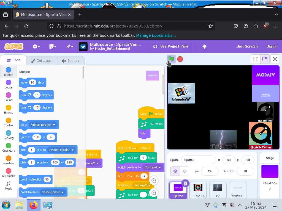Select the Variables block category
Viewport: 282px width, 211px height.
tap(9, 160)
